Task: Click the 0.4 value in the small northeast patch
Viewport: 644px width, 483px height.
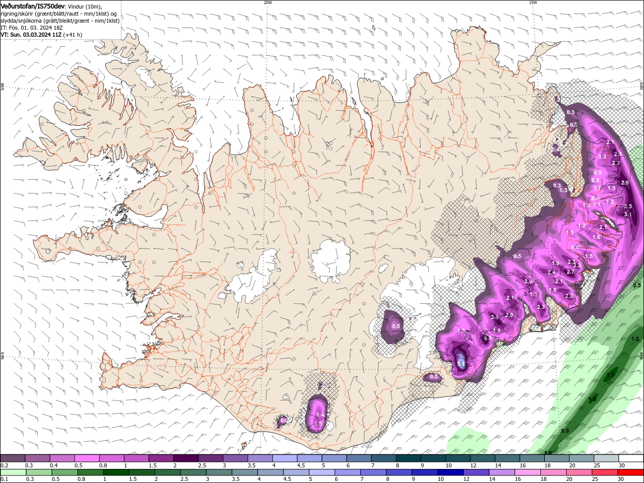Action: [x=556, y=150]
